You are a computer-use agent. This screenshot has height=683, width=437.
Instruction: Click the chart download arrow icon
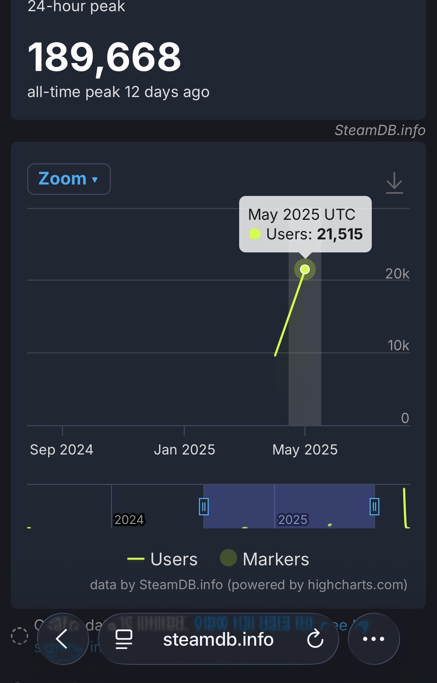tap(394, 183)
